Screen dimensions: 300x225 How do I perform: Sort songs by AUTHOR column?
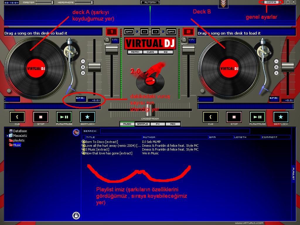tap(175, 137)
